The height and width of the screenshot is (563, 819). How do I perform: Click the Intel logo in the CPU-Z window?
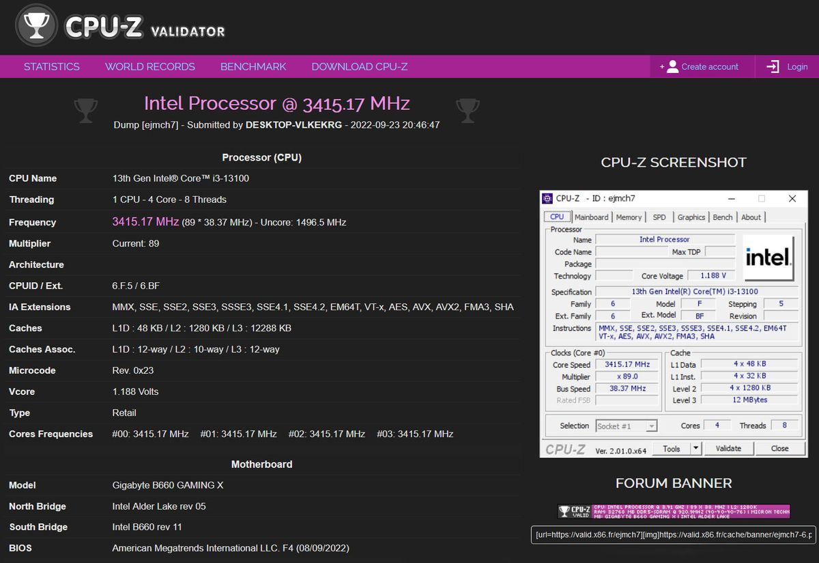[768, 257]
